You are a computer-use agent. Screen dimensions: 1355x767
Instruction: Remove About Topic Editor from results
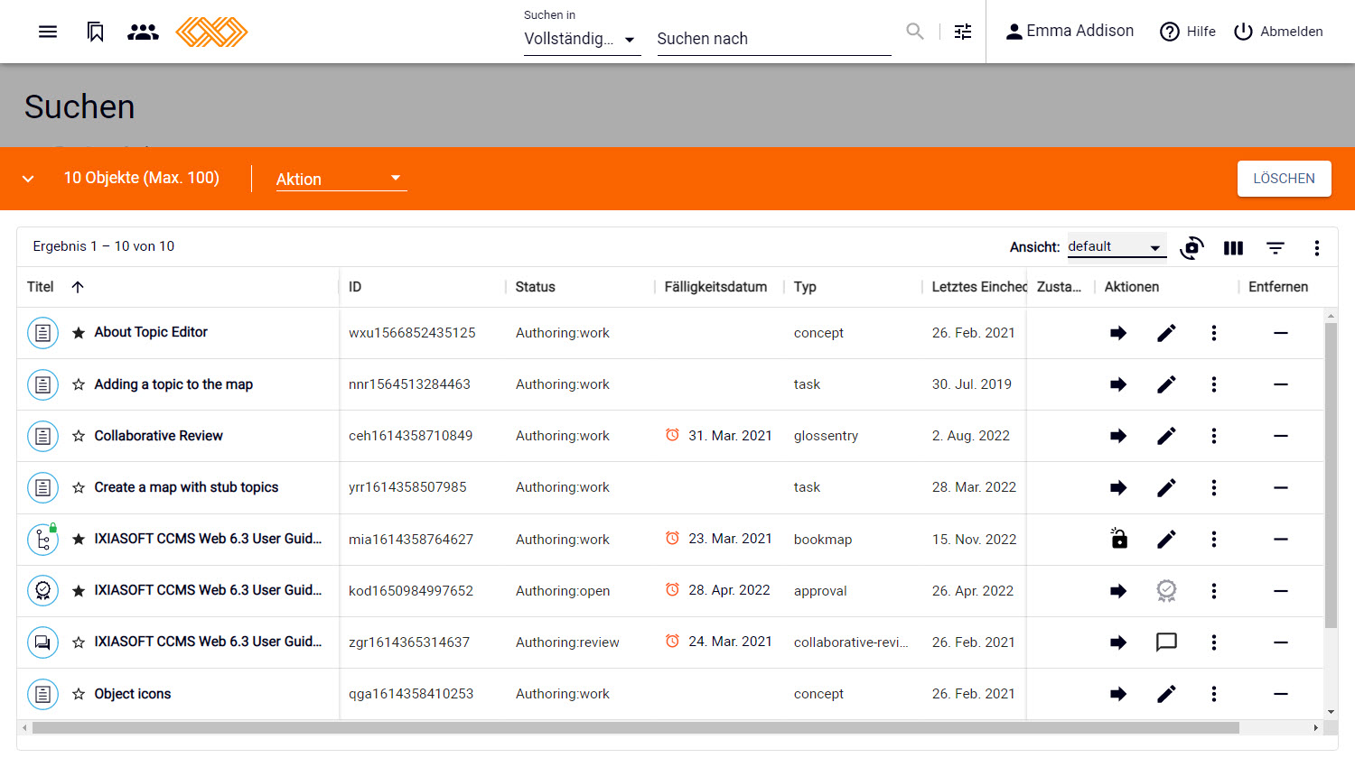pos(1280,333)
